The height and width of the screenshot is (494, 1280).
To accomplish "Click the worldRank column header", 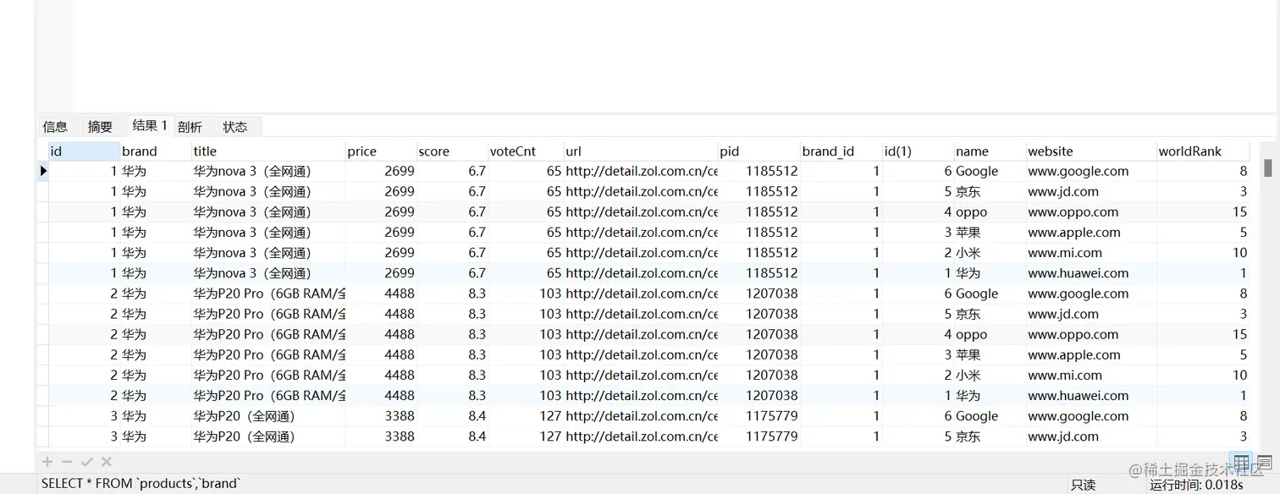I will coord(1203,151).
